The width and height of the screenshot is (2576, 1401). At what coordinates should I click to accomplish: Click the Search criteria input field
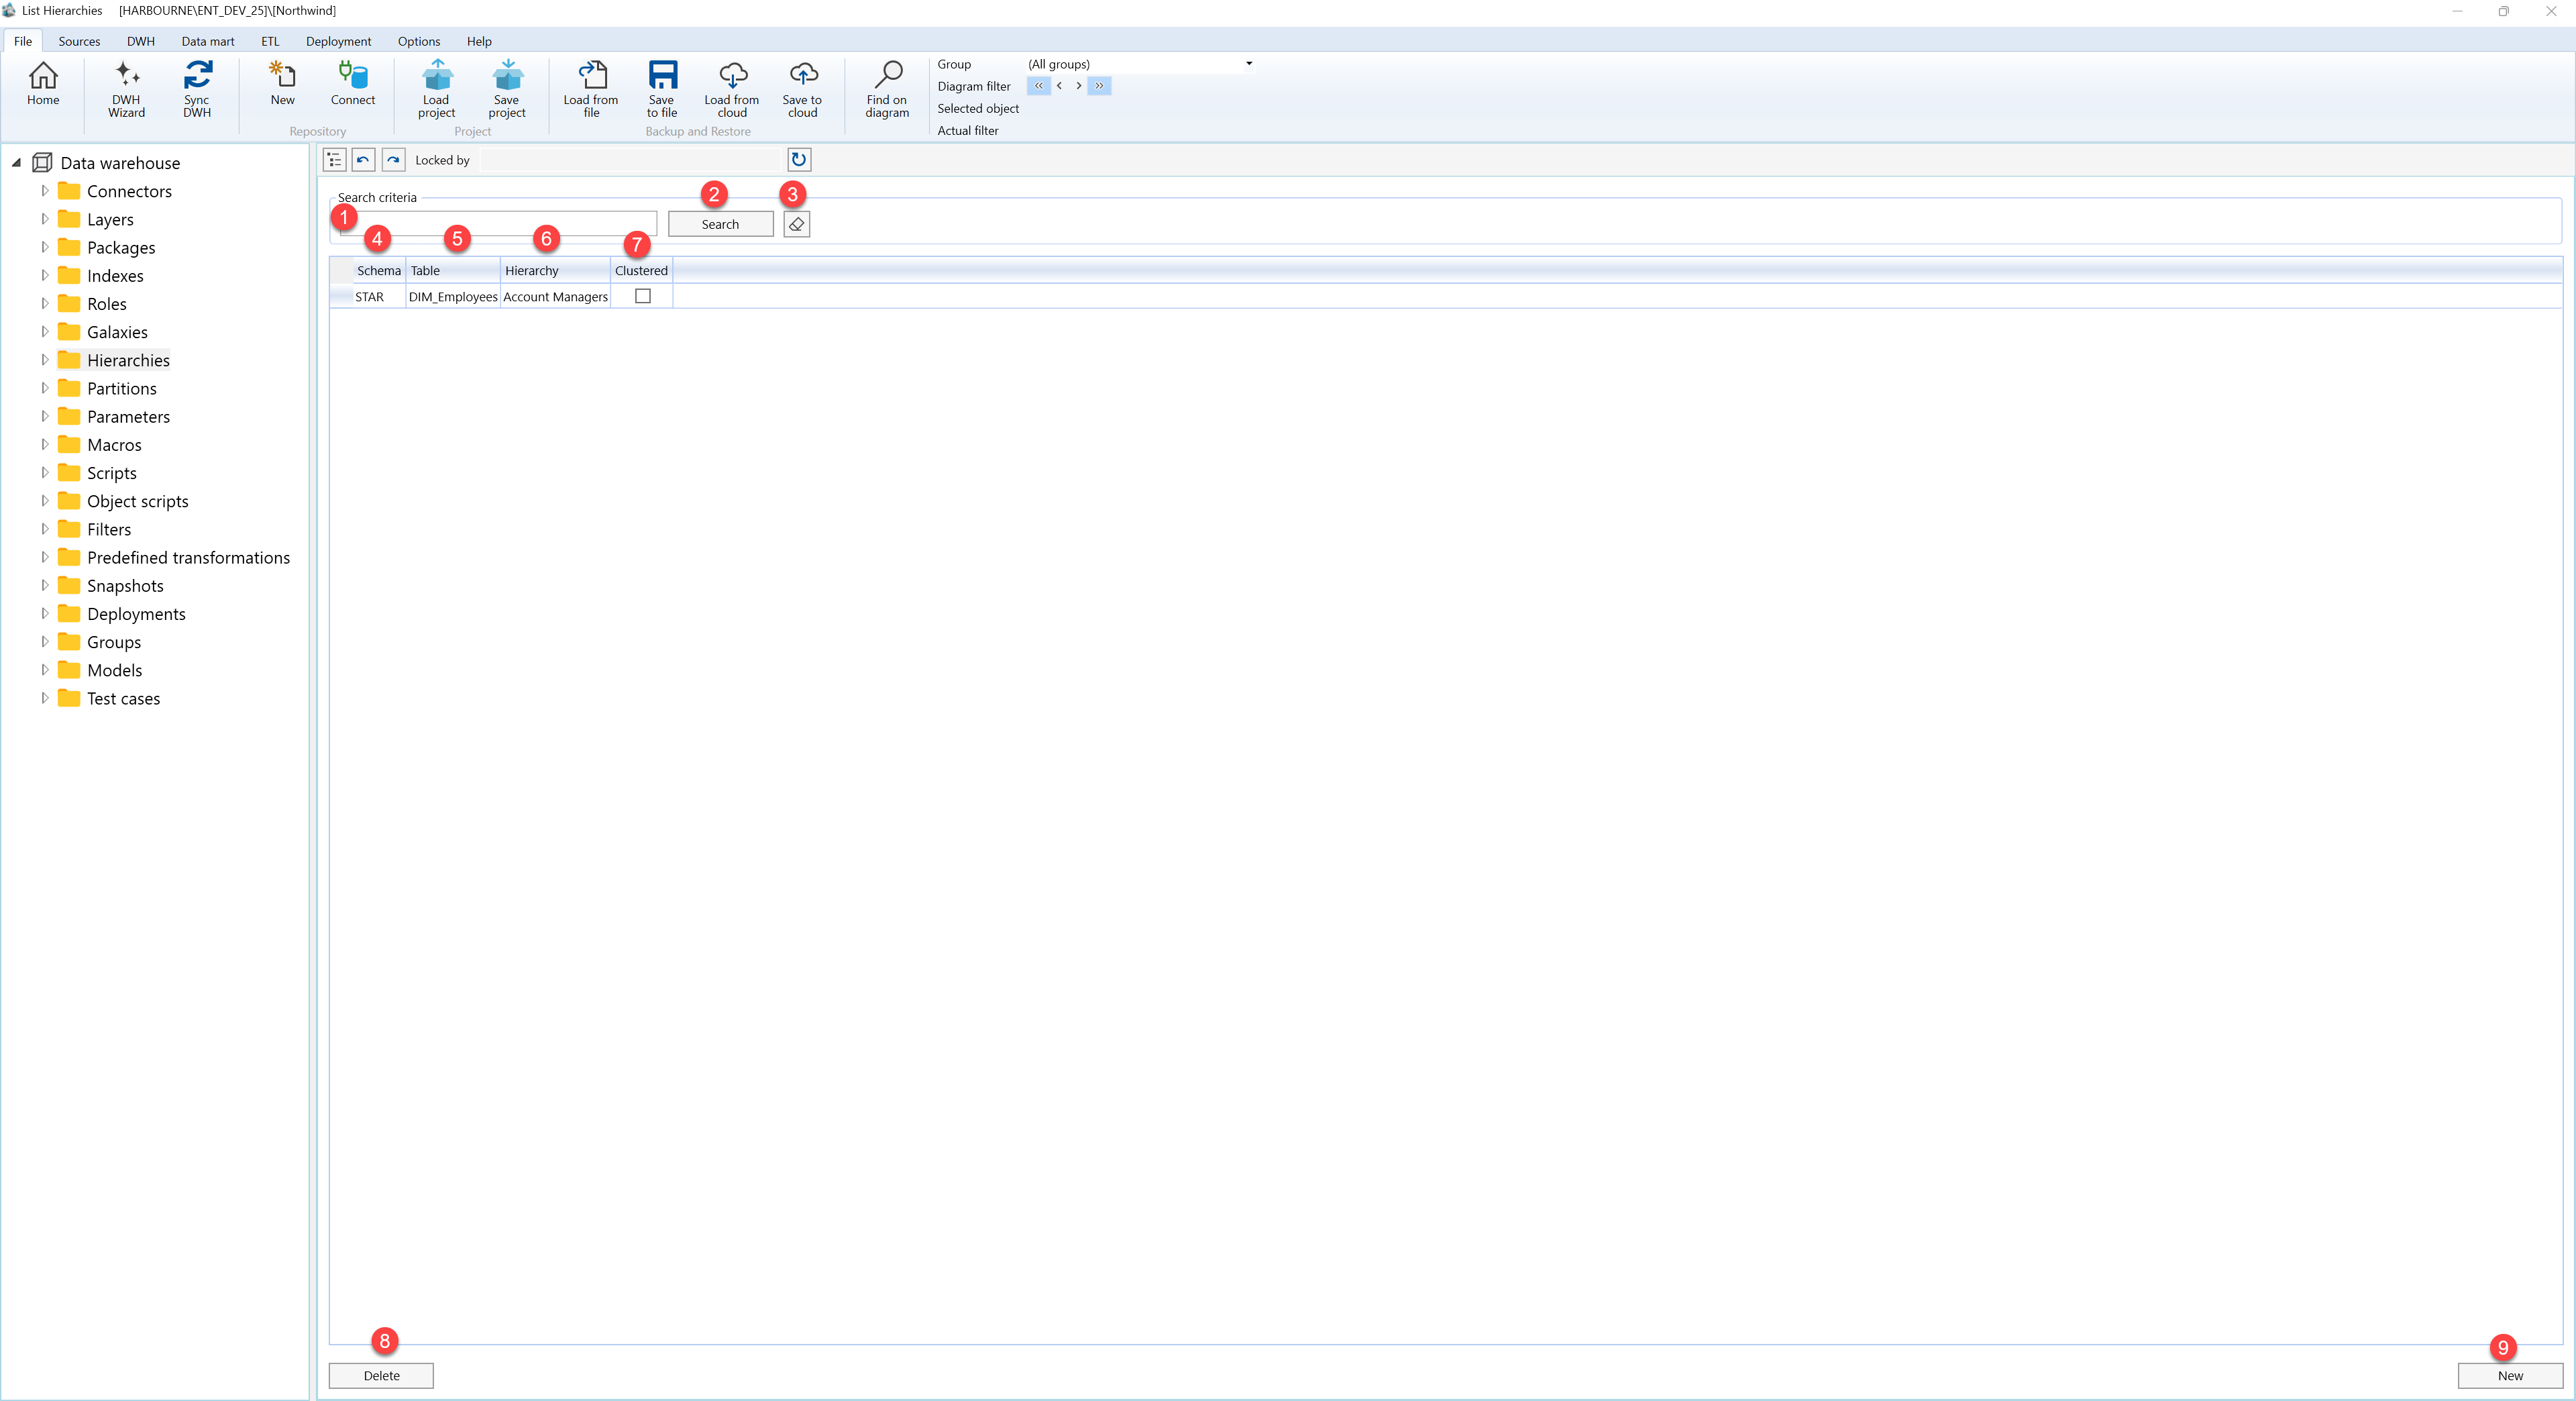click(x=498, y=223)
